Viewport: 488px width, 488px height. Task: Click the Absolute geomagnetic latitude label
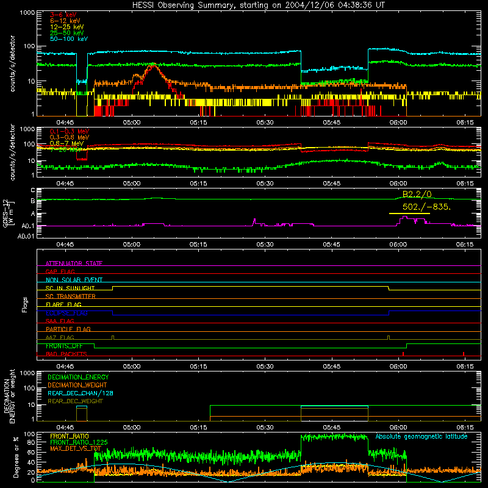[422, 436]
